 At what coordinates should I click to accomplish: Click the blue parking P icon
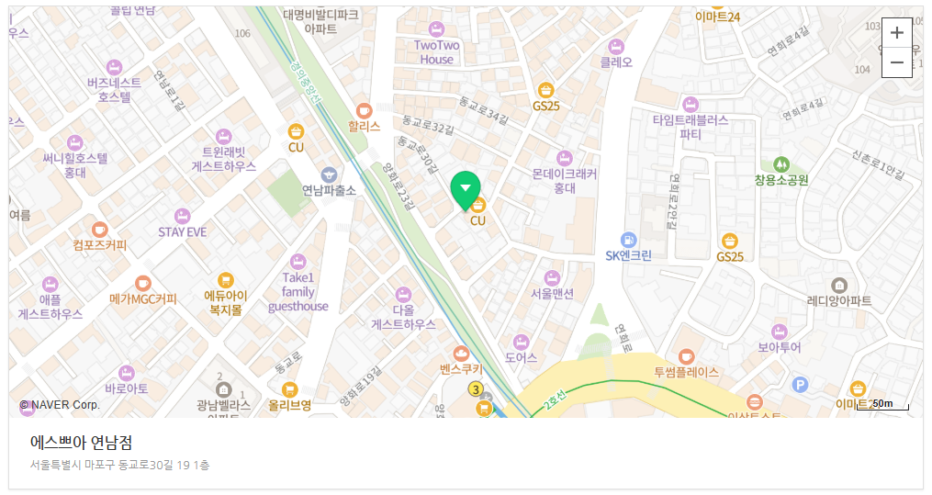click(800, 385)
